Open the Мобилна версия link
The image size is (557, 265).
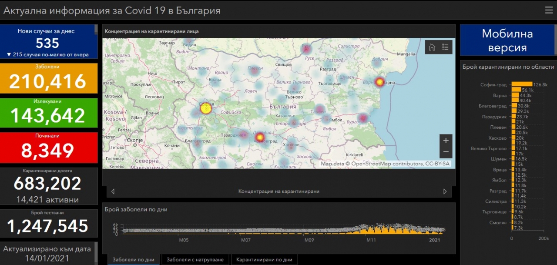(x=507, y=40)
